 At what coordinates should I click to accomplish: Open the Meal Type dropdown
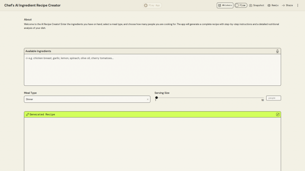click(x=83, y=99)
